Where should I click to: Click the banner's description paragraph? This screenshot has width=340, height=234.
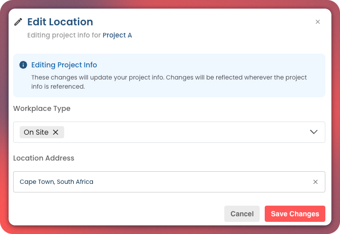point(169,82)
